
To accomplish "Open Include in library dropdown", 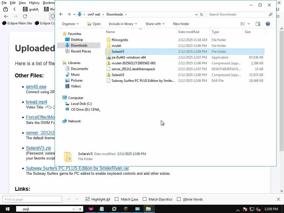I will click(123, 24).
